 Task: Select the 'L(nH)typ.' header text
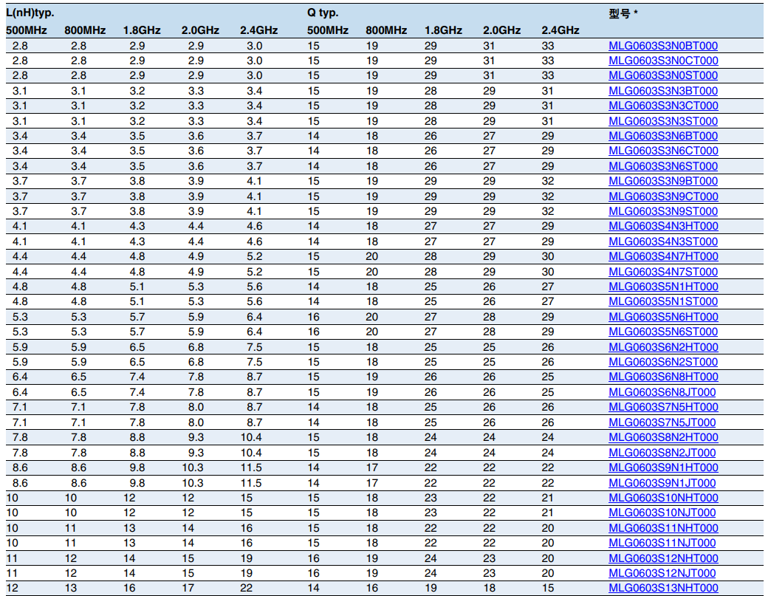(30, 13)
